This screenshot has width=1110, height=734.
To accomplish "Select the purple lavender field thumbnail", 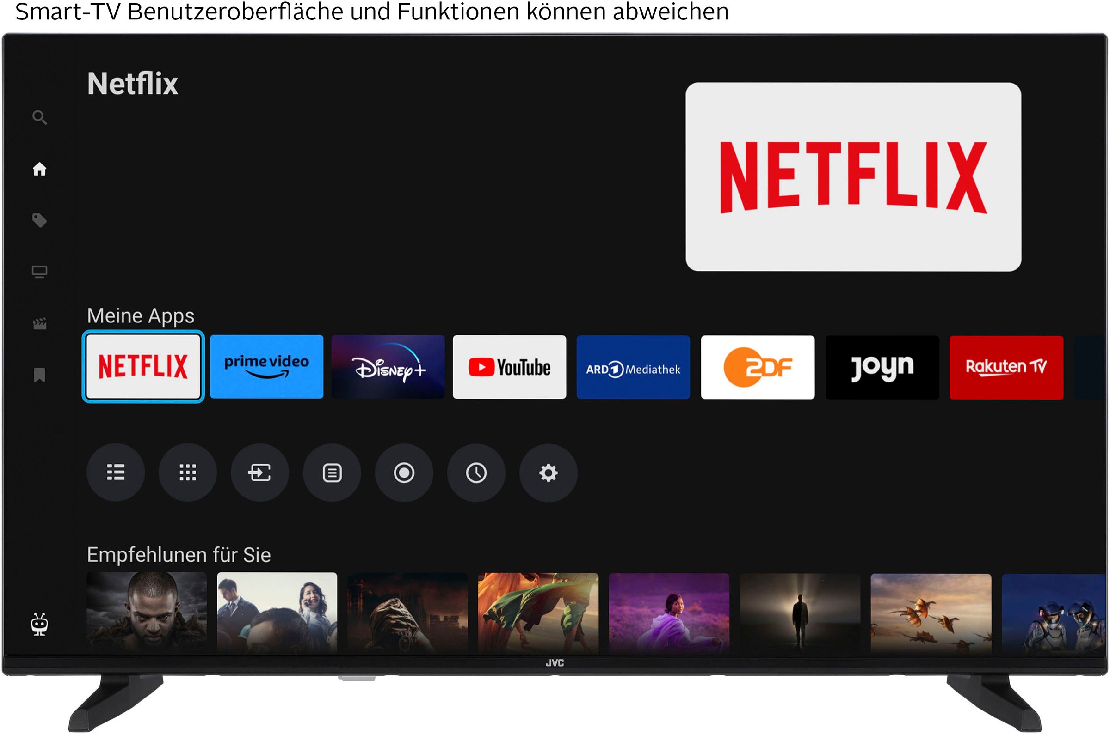I will click(669, 614).
